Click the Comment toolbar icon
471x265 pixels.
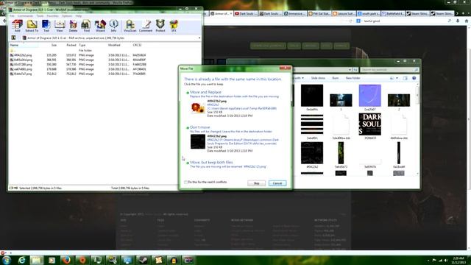click(146, 26)
